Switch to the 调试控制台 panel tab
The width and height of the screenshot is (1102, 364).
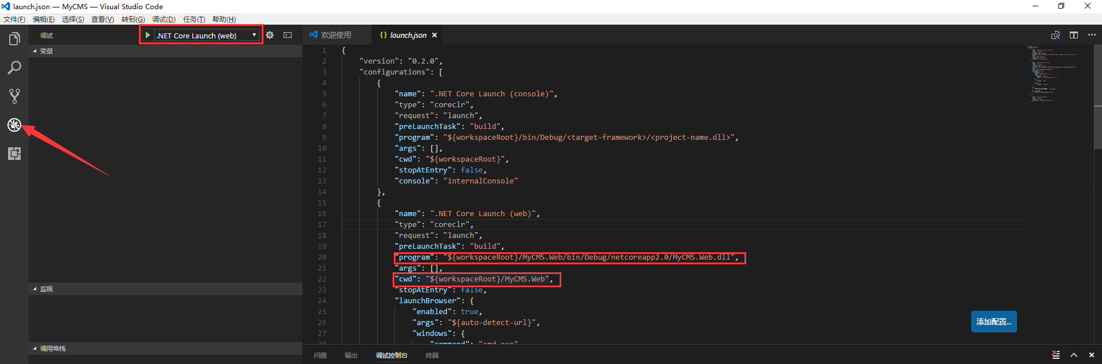392,355
